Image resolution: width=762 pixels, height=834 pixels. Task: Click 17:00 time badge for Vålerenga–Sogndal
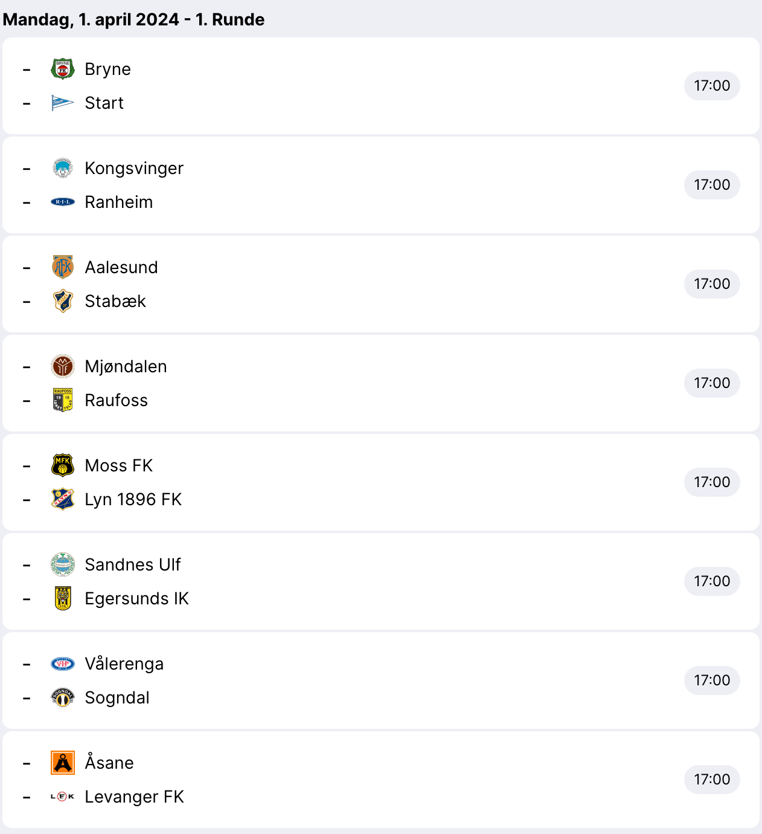712,680
